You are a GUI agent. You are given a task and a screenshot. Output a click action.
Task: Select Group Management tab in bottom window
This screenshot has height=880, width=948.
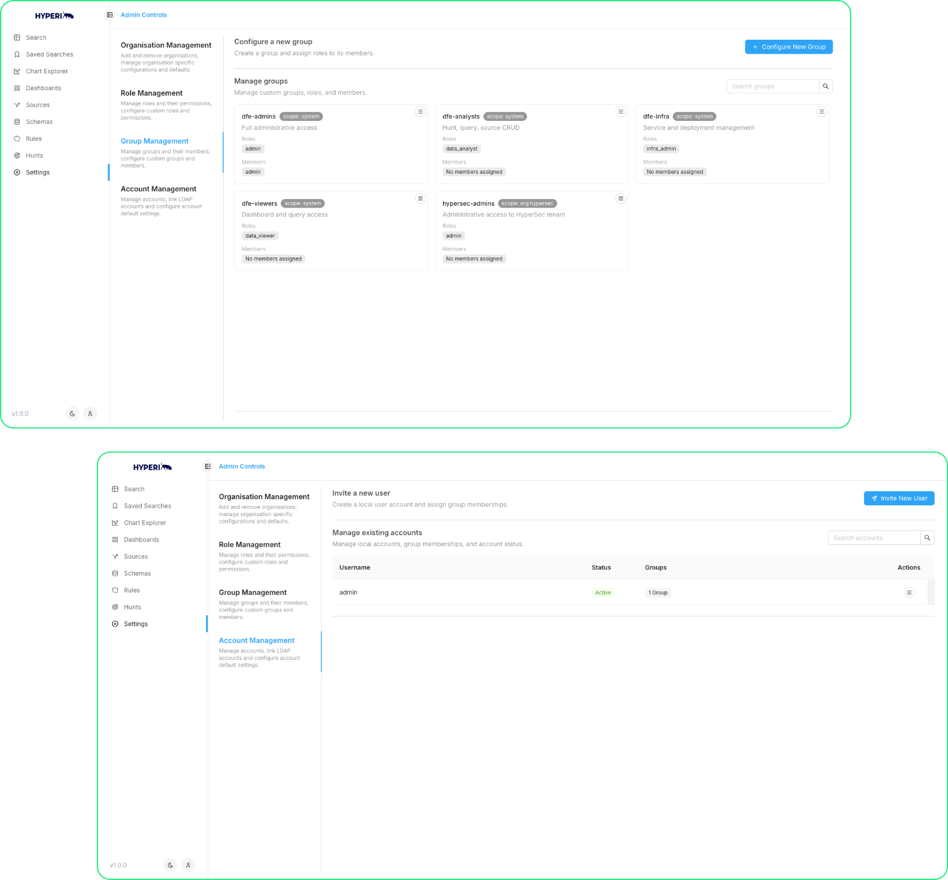click(x=264, y=604)
